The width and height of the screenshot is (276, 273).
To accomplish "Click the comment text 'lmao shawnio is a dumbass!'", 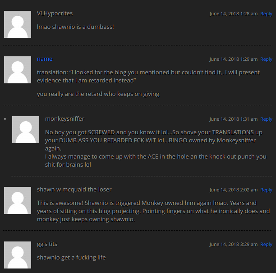I will (75, 27).
